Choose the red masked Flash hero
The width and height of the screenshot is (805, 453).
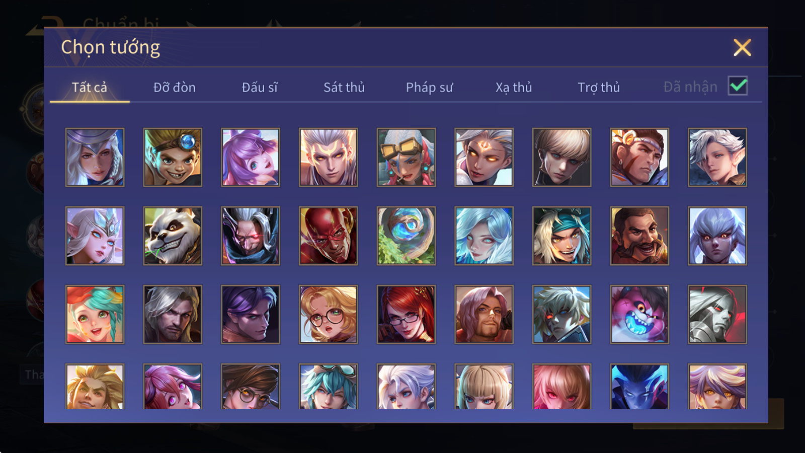(328, 236)
